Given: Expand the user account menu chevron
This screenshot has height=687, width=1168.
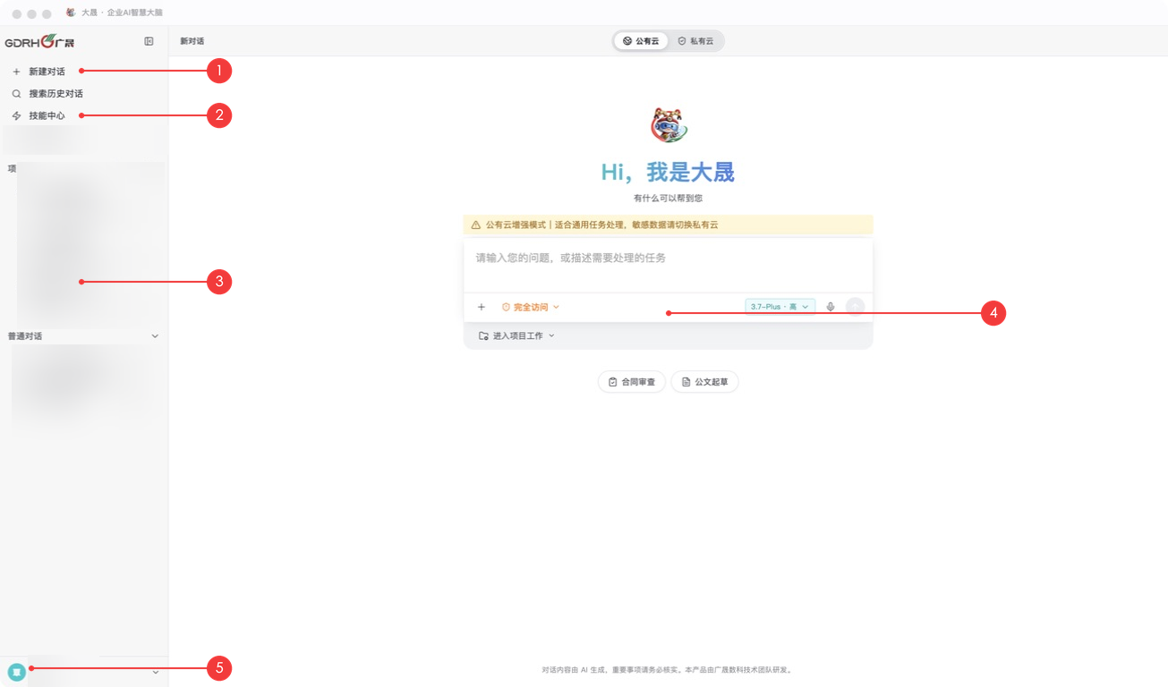Looking at the screenshot, I should (156, 672).
